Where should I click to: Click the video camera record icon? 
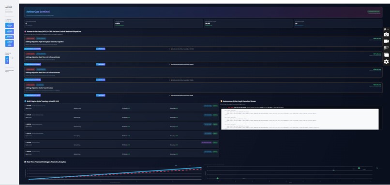386,41
